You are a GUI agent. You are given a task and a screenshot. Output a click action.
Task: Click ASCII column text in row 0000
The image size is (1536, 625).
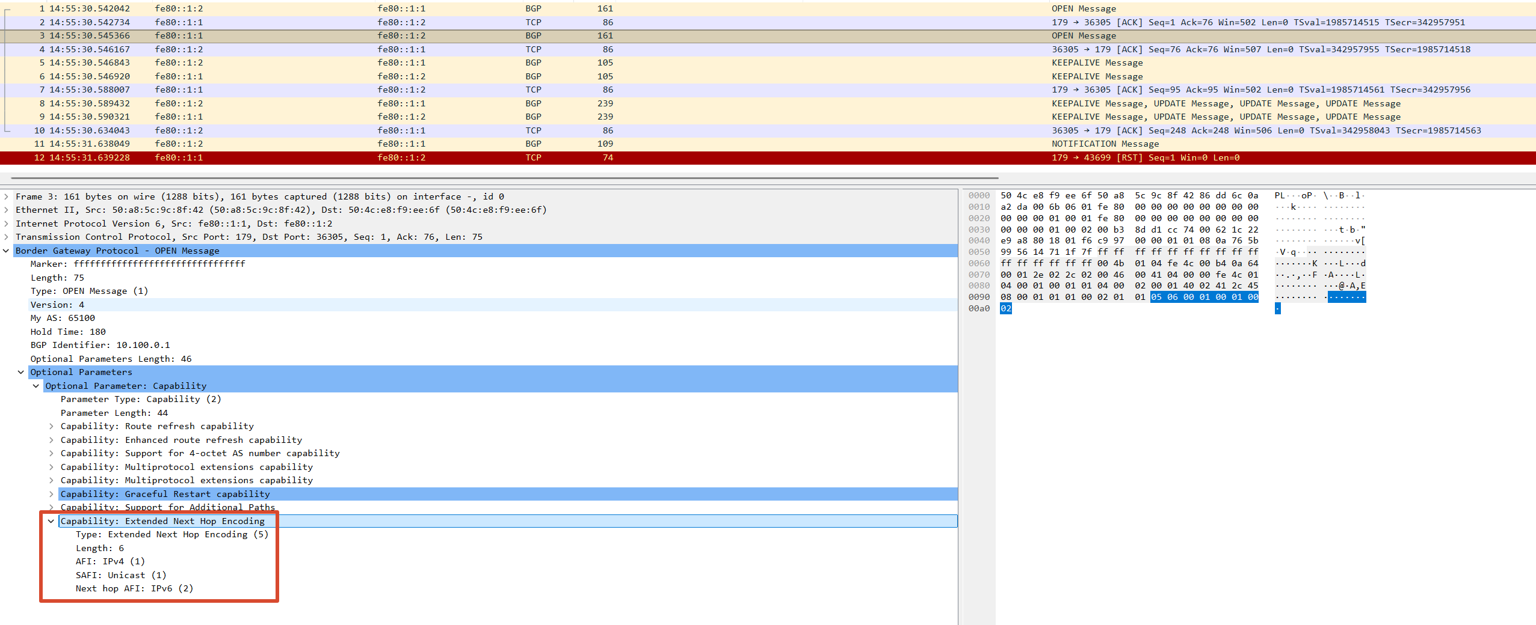[1319, 195]
